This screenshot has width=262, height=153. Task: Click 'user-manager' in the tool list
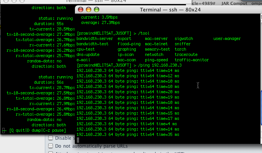point(227,38)
